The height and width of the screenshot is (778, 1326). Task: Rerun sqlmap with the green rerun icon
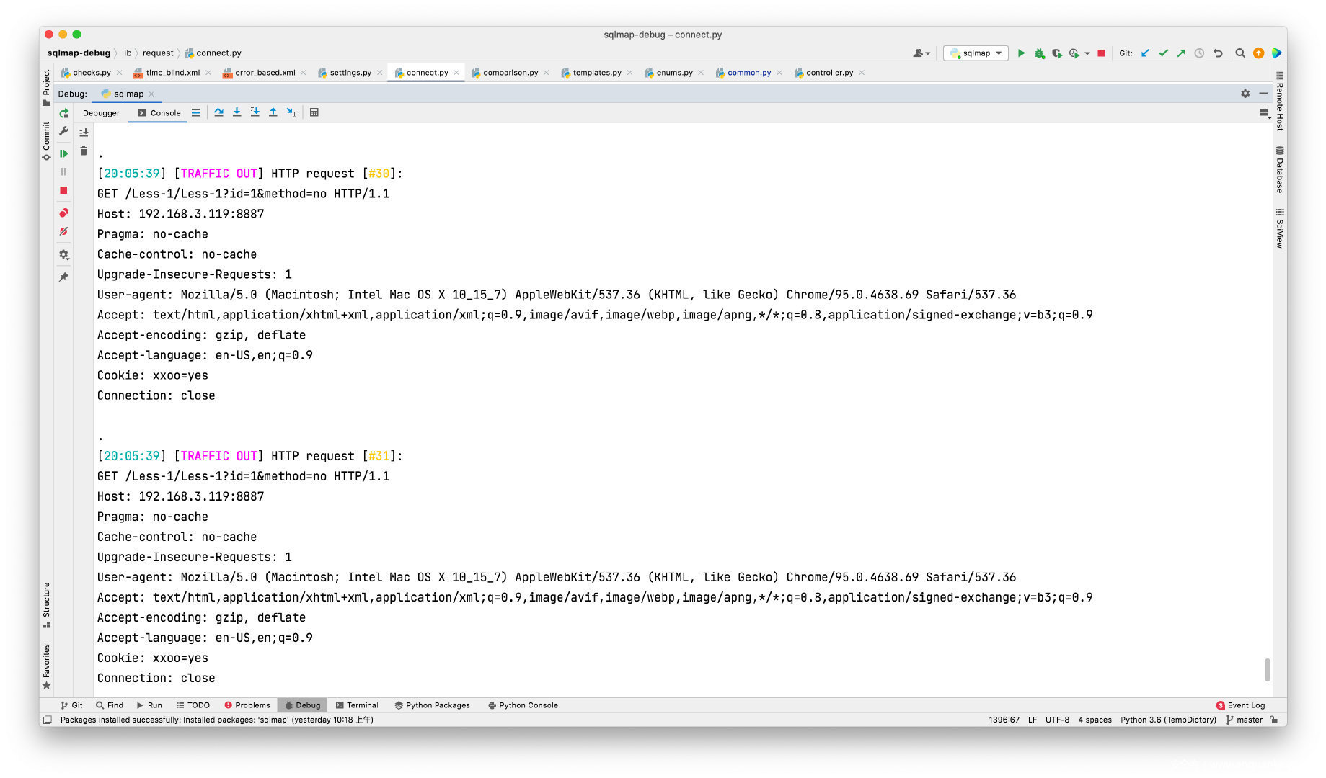click(x=63, y=113)
